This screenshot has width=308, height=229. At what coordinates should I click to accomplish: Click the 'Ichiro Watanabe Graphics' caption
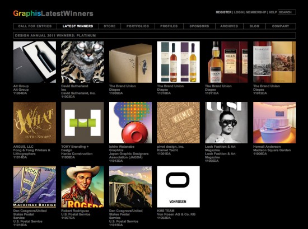click(x=122, y=148)
